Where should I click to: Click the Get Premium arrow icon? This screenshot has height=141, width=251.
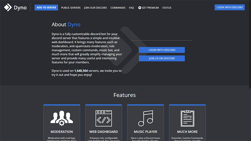coord(140,8)
